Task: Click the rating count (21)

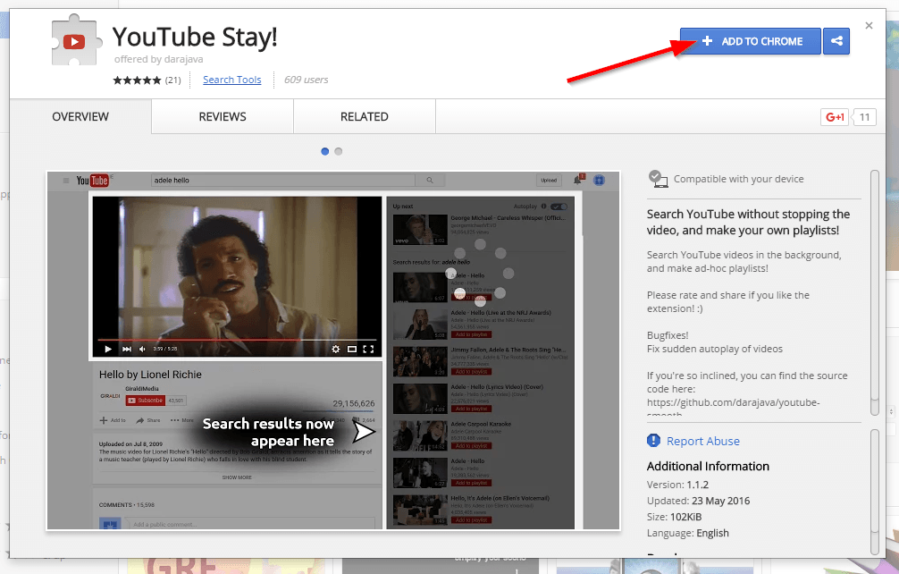Action: point(173,80)
